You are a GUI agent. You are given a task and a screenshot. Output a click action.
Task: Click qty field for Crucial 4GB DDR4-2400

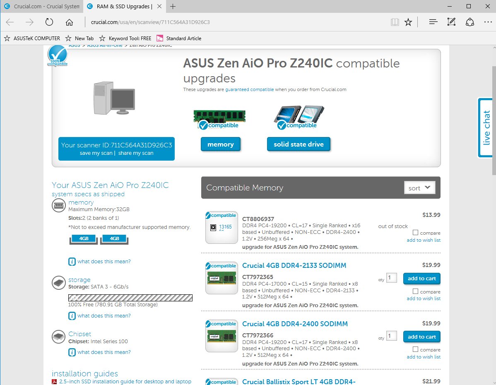(x=392, y=336)
